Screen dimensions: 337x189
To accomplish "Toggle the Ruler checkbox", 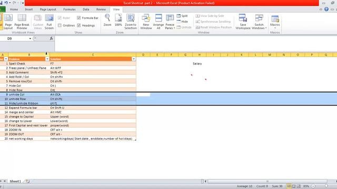I will [x=60, y=18].
